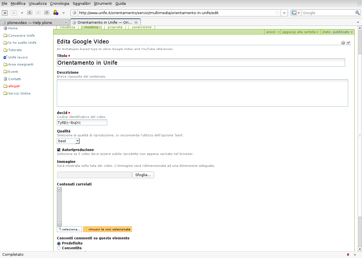Go to the browser home page icon

pos(47,13)
